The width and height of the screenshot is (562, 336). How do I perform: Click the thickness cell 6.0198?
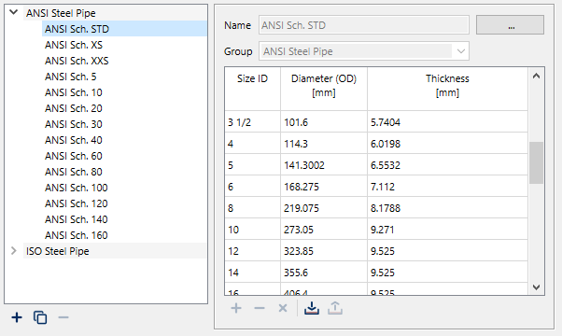coord(447,144)
